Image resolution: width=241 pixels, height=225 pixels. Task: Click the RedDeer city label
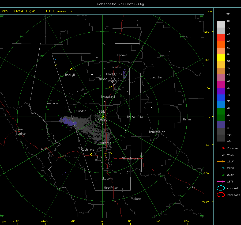coord(114,81)
